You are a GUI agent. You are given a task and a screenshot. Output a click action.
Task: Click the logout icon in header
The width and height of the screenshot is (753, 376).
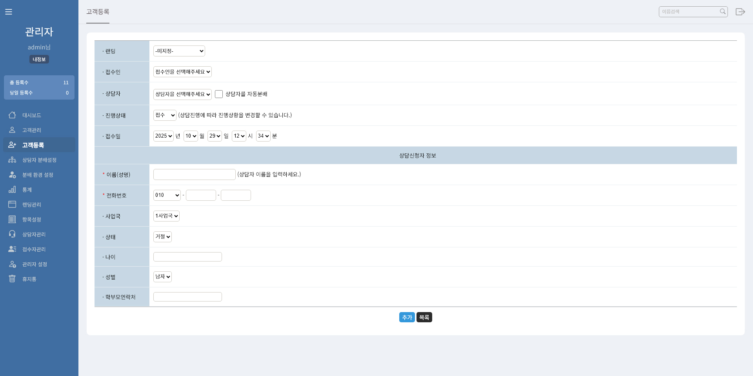coord(740,12)
